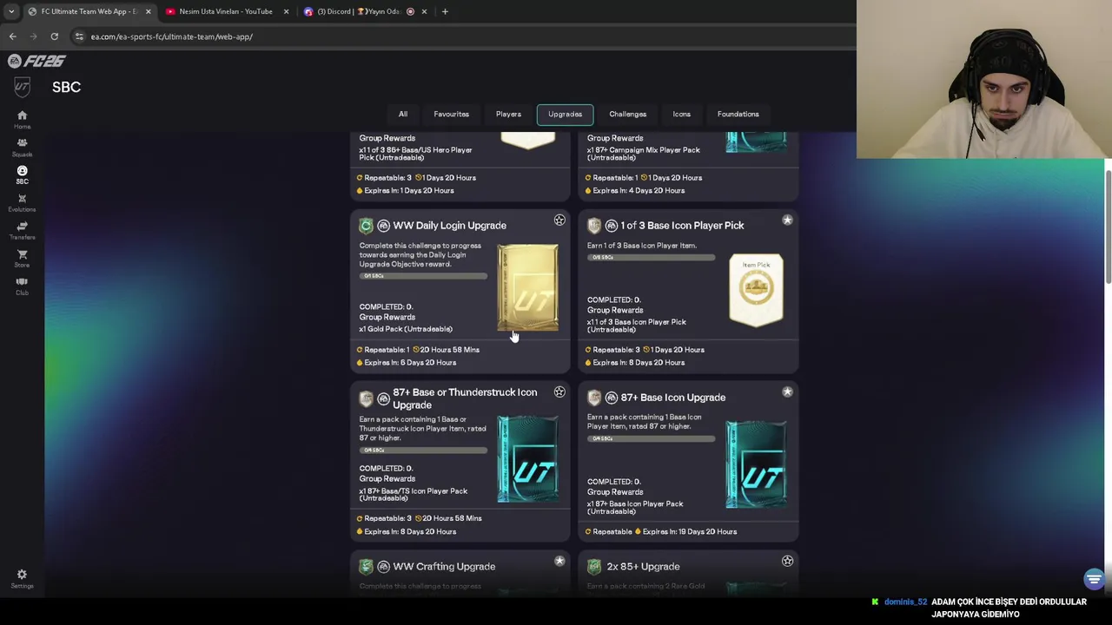Close the FC Ultimate Team Web App tab

point(148,11)
